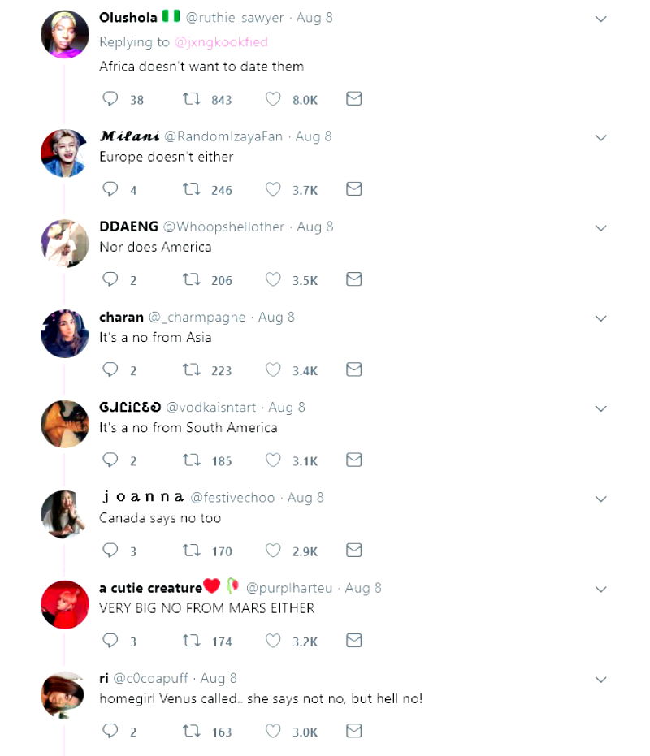Retweet the South America tweet
Screen dimensions: 650x756
192,460
